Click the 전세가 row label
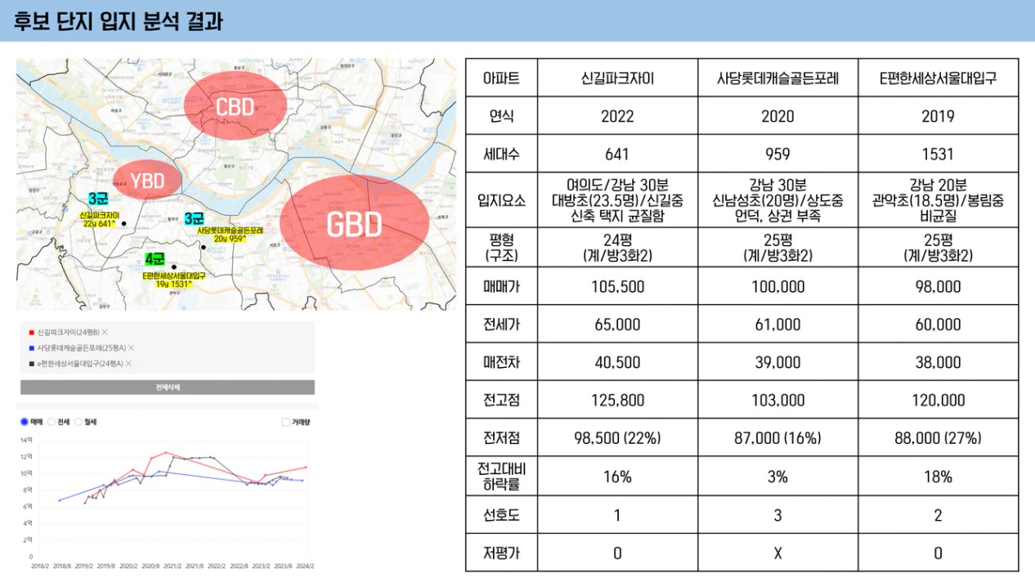Screen dimensions: 1035x582 (500, 324)
